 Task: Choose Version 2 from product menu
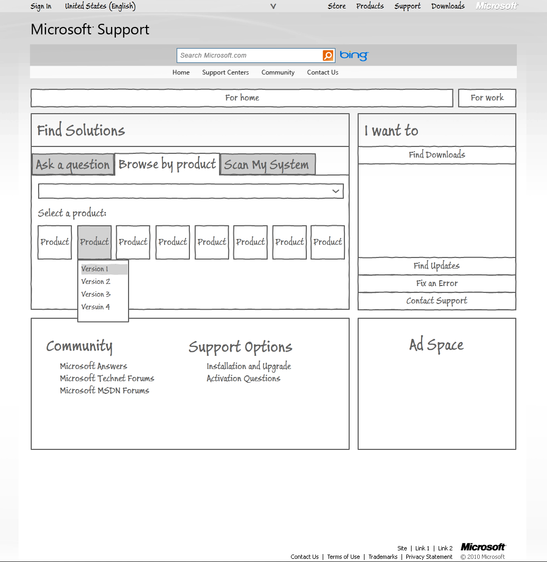(x=96, y=282)
